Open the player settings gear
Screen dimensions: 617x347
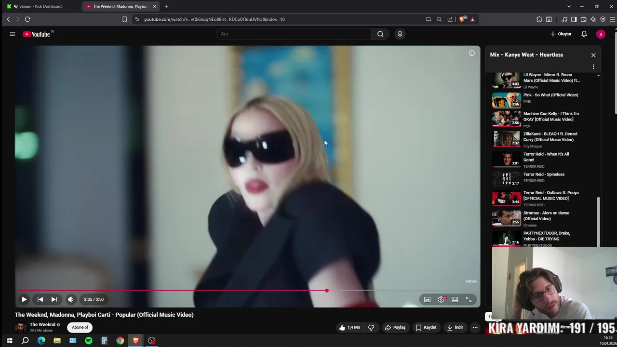click(441, 299)
